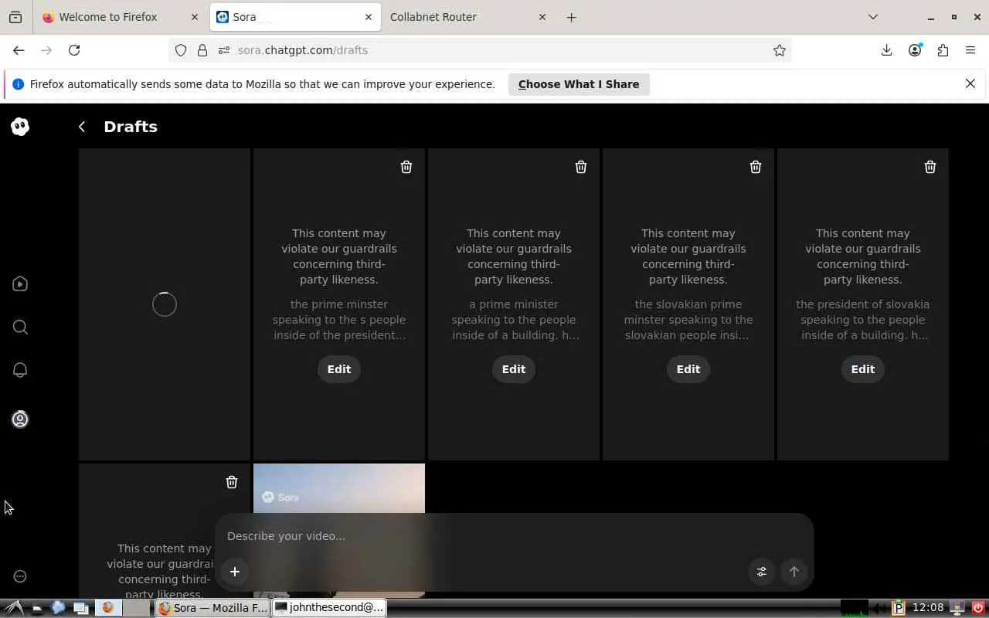This screenshot has height=618, width=989.
Task: Go back one page in Firefox
Action: 19,50
